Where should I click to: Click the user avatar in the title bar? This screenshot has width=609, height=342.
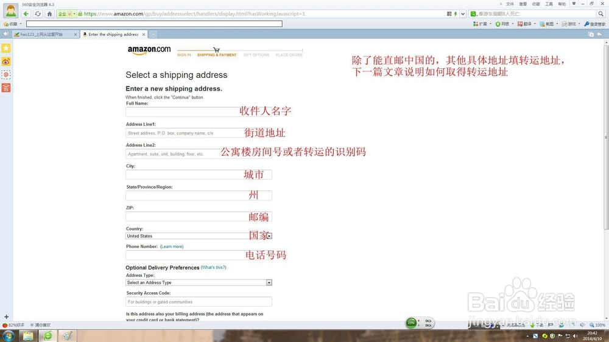10,10
